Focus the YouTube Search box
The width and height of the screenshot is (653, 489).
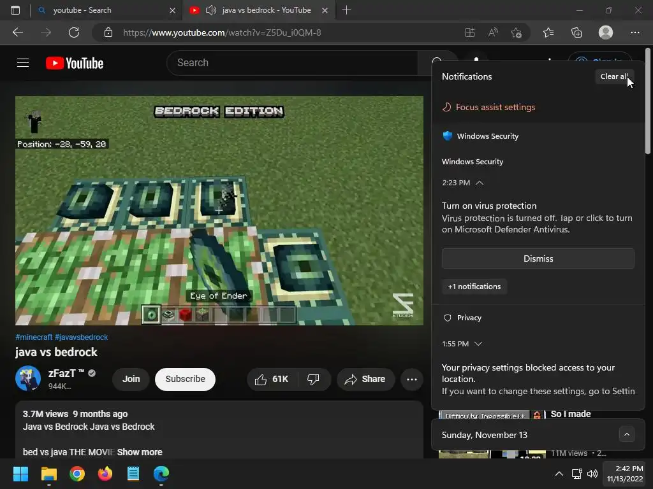click(292, 63)
